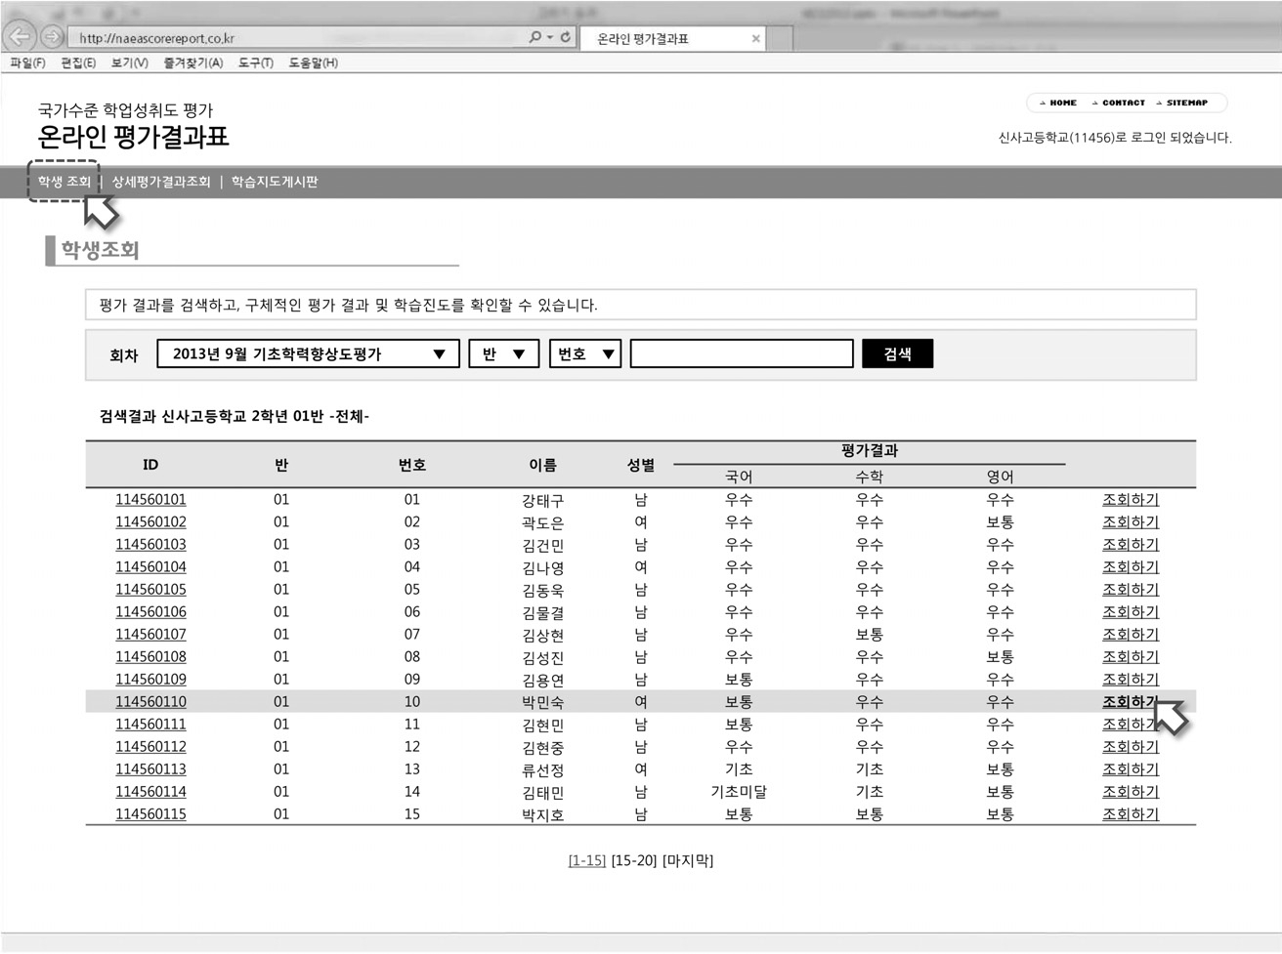
Task: Open the 보기(V) menu
Action: (129, 62)
